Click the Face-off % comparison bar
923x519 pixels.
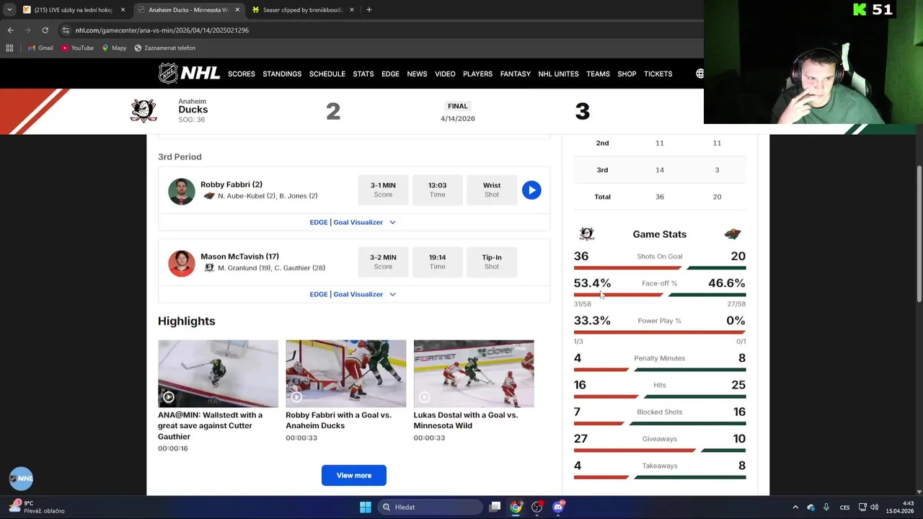click(x=660, y=295)
